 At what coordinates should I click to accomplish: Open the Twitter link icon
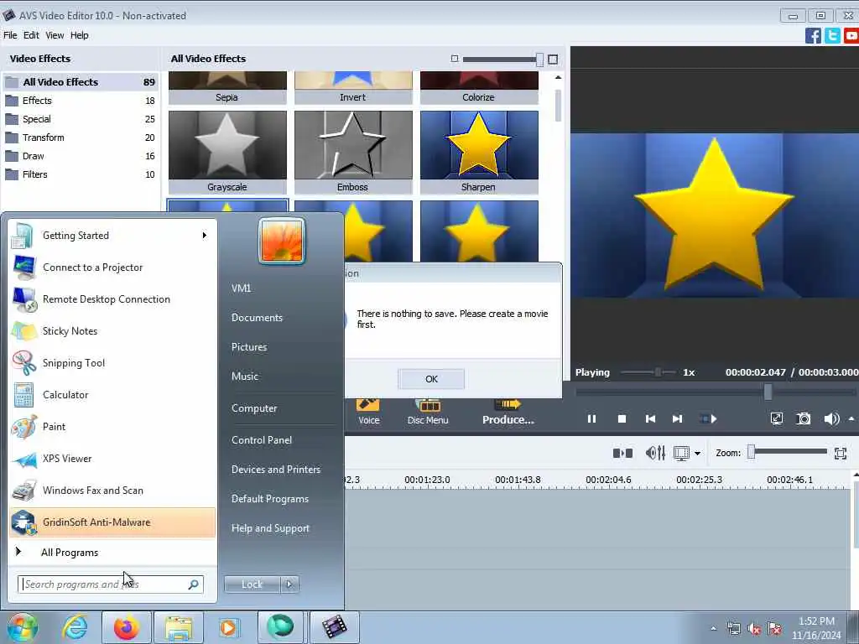(832, 35)
